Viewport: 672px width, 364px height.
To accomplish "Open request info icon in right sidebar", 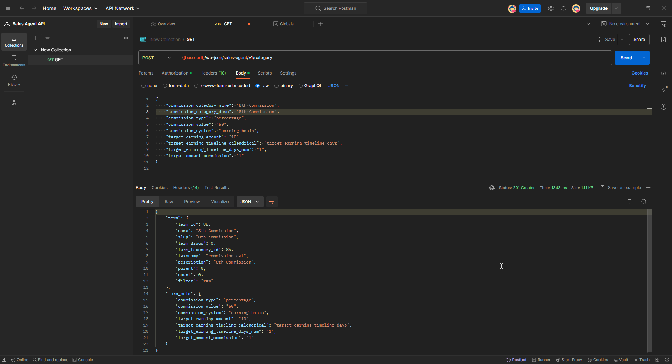I will tap(664, 107).
